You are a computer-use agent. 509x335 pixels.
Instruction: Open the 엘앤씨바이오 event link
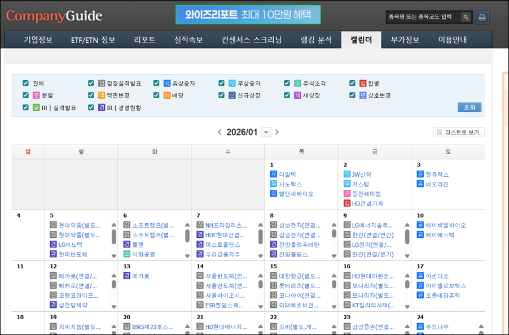pyautogui.click(x=296, y=194)
